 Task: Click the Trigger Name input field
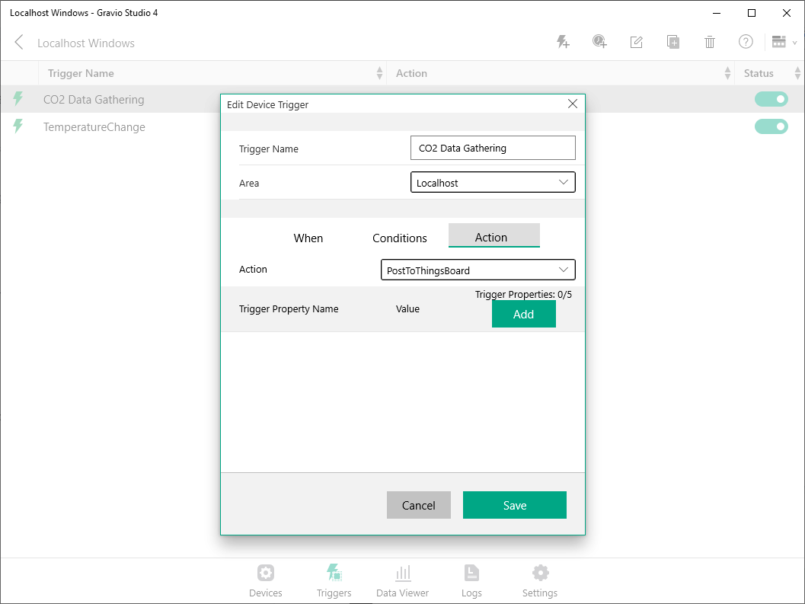pyautogui.click(x=493, y=147)
